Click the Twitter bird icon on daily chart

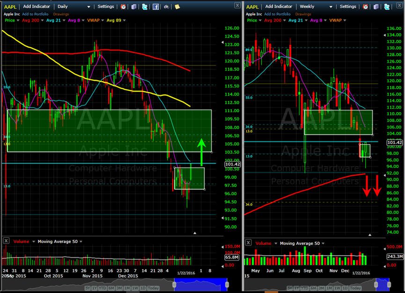(x=145, y=7)
